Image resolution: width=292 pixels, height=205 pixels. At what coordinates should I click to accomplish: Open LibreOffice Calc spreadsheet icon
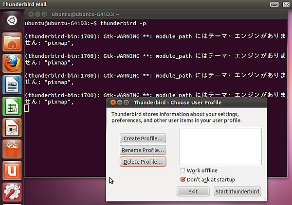(11, 107)
